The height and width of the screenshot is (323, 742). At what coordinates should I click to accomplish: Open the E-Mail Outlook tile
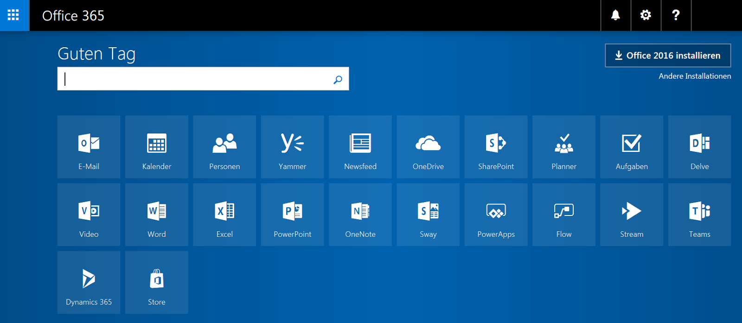point(89,147)
